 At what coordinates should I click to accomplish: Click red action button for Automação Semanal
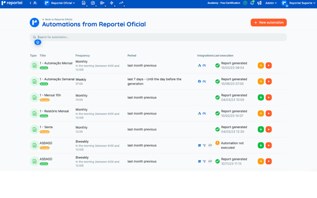pyautogui.click(x=268, y=81)
